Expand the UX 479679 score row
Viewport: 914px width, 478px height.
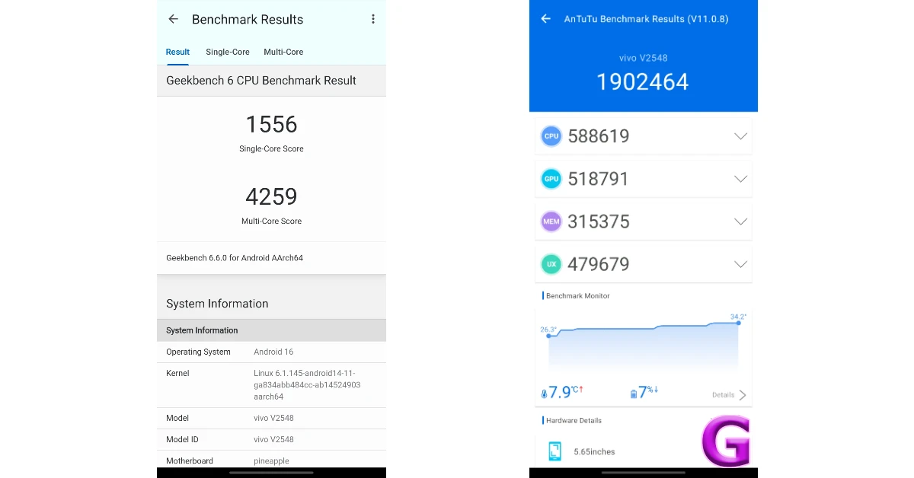(740, 264)
